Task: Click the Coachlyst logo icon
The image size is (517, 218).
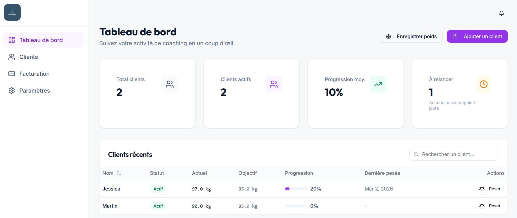Action: pos(12,12)
